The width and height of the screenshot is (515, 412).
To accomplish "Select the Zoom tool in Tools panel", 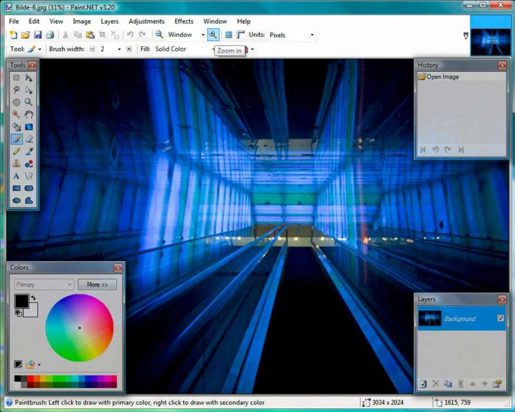I will [29, 102].
